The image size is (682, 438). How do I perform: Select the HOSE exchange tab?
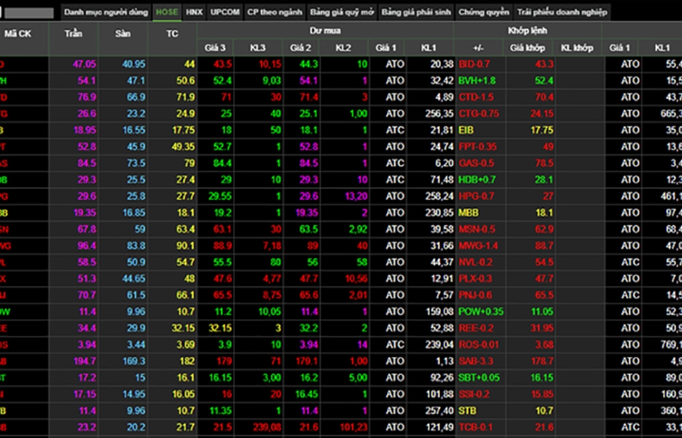click(167, 12)
